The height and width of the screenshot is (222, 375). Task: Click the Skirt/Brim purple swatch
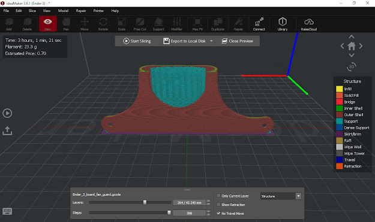[340, 134]
